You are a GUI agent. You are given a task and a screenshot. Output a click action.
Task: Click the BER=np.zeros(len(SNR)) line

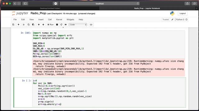coord(47,56)
